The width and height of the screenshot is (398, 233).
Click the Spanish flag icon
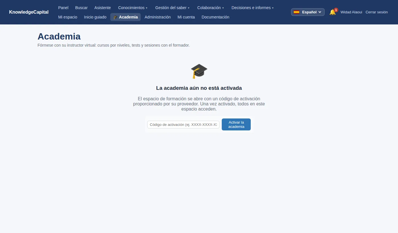coord(297,12)
